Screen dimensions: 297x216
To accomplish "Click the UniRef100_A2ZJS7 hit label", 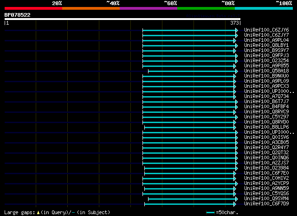I will point(266,163).
